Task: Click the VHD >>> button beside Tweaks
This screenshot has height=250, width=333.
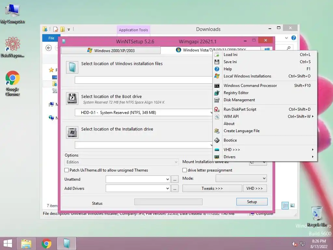Action: (255, 188)
